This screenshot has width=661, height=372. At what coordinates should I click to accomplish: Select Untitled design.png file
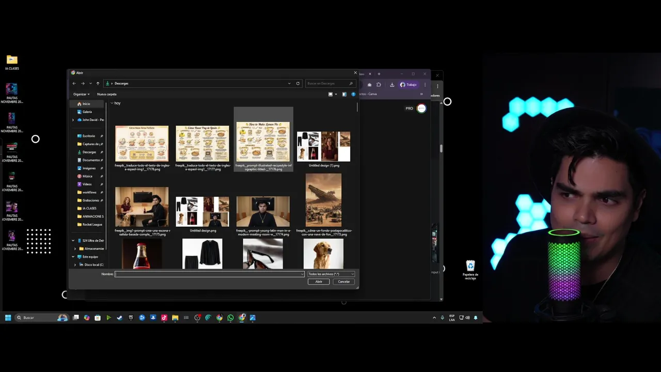coord(202,213)
